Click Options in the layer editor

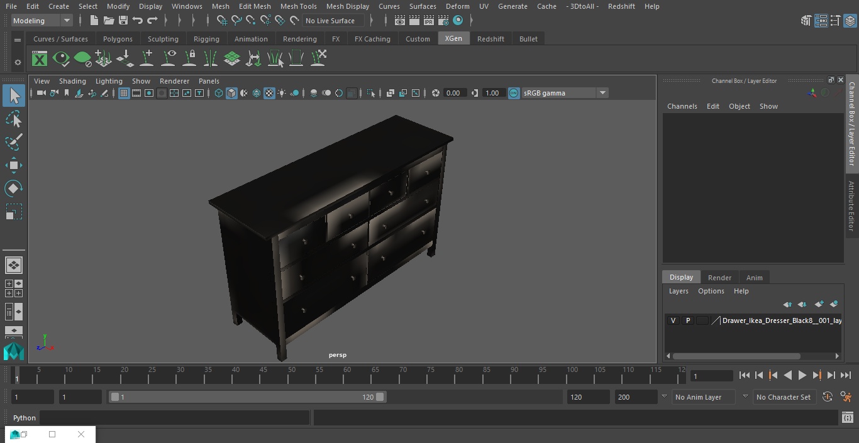coord(711,291)
